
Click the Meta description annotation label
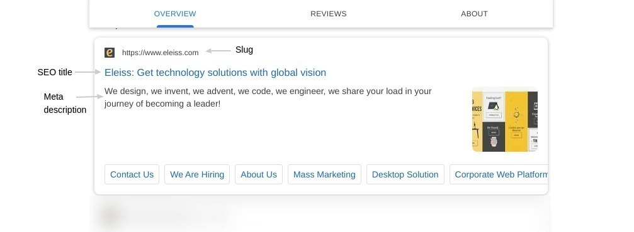coord(65,103)
